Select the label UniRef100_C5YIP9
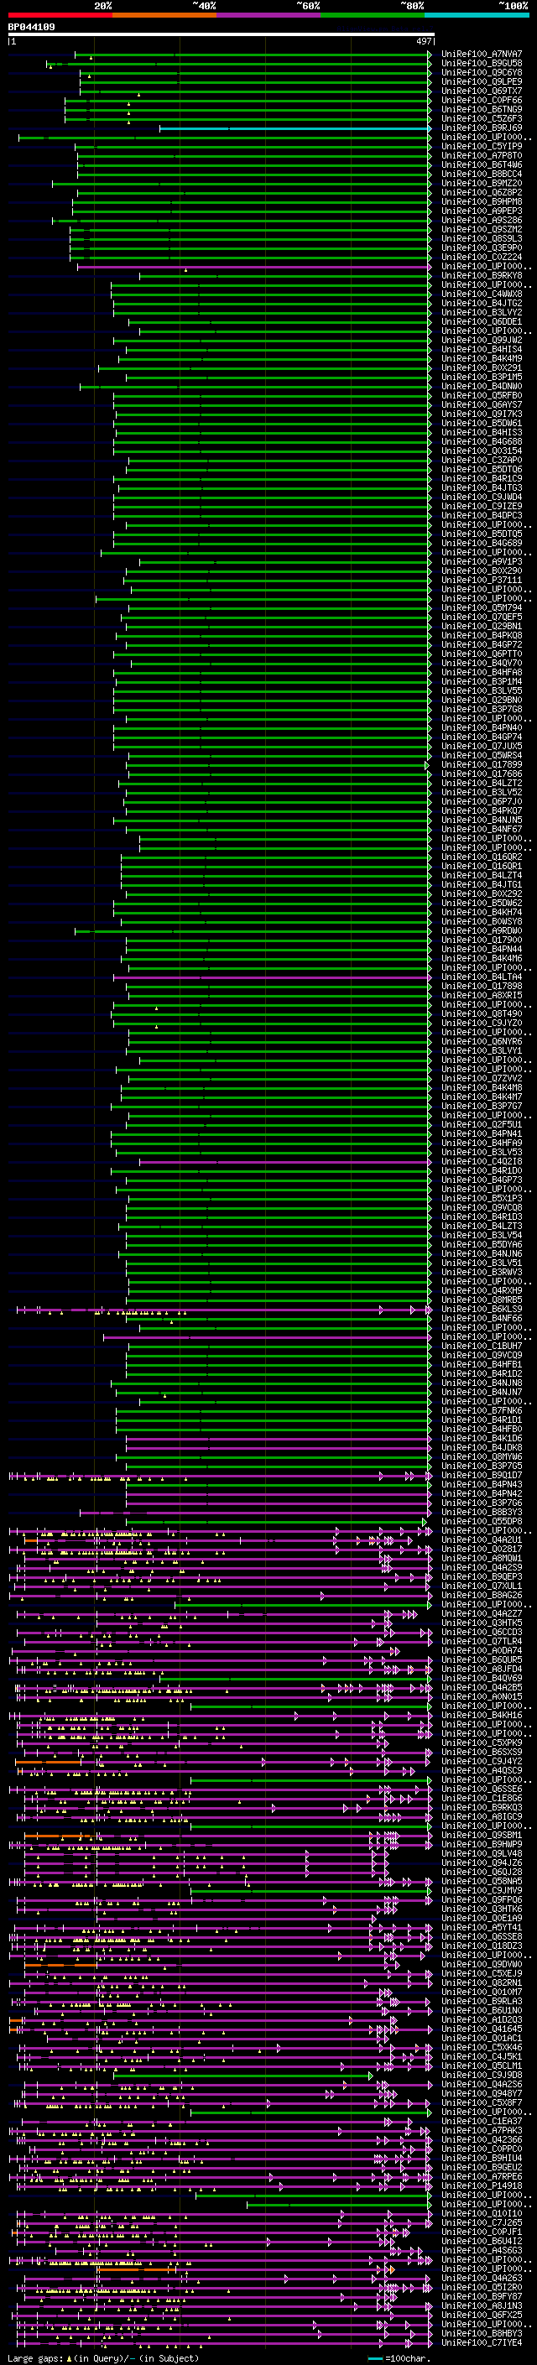Image resolution: width=537 pixels, height=2365 pixels. [x=482, y=146]
